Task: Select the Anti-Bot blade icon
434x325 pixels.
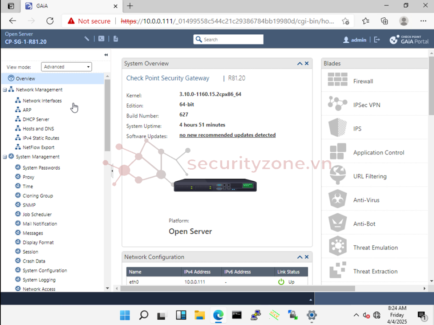Action: 337,223
